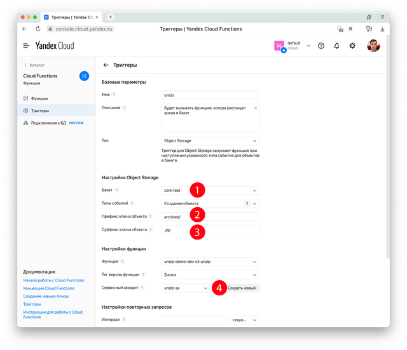Viewport: 407px width, 350px height.
Task: Click the back arrow next to Триггеры heading
Action: tap(106, 65)
